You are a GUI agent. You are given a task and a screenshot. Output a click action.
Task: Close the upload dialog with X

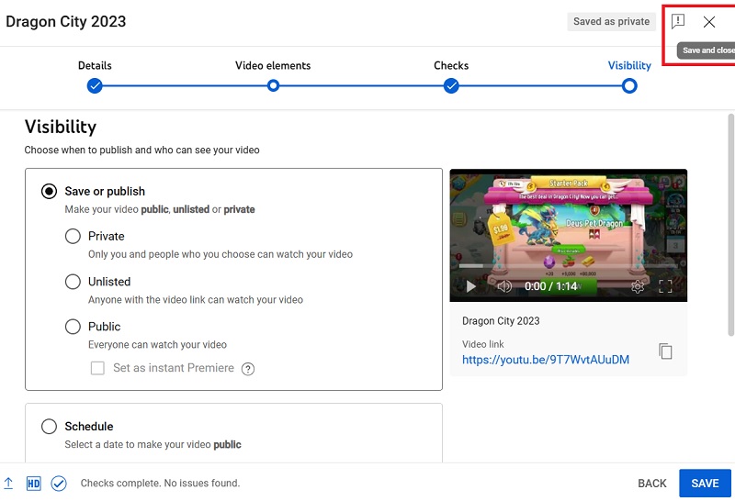coord(709,21)
